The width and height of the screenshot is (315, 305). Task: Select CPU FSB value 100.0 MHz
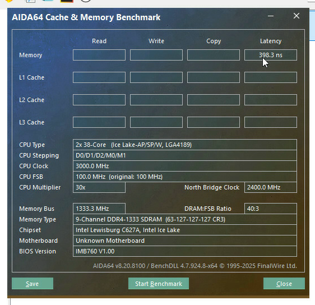click(x=185, y=177)
